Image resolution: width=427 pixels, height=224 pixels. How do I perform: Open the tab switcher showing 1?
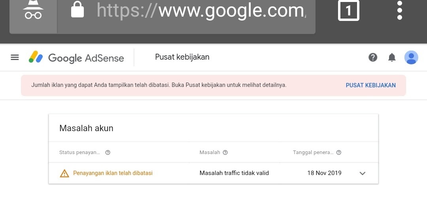pyautogui.click(x=349, y=10)
